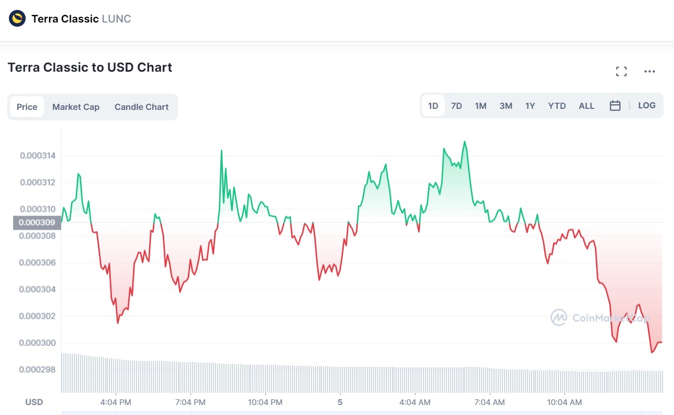Click the 0.000309 price label marker
Viewport: 674px width, 415px height.
point(37,222)
